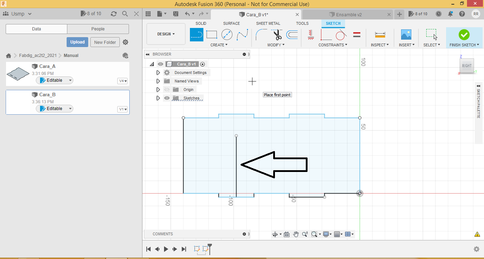
Task: Select the Cara_A thumbnail
Action: (x=18, y=74)
